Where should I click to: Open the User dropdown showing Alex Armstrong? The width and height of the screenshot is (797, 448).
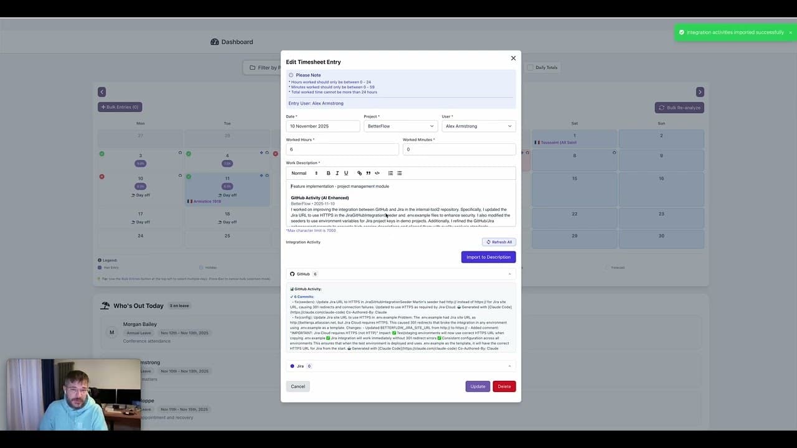click(x=478, y=126)
